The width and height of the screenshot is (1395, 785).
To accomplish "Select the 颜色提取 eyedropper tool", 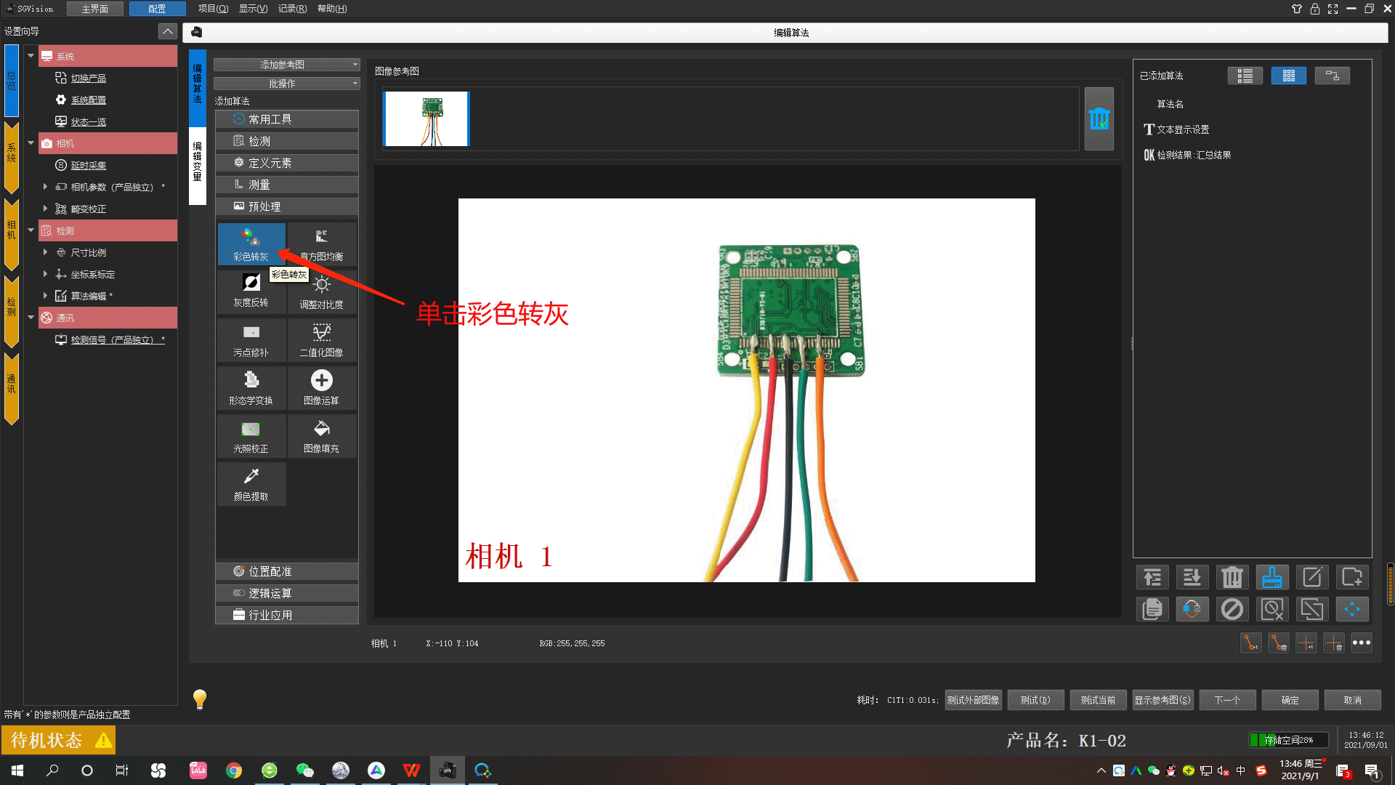I will 251,483.
